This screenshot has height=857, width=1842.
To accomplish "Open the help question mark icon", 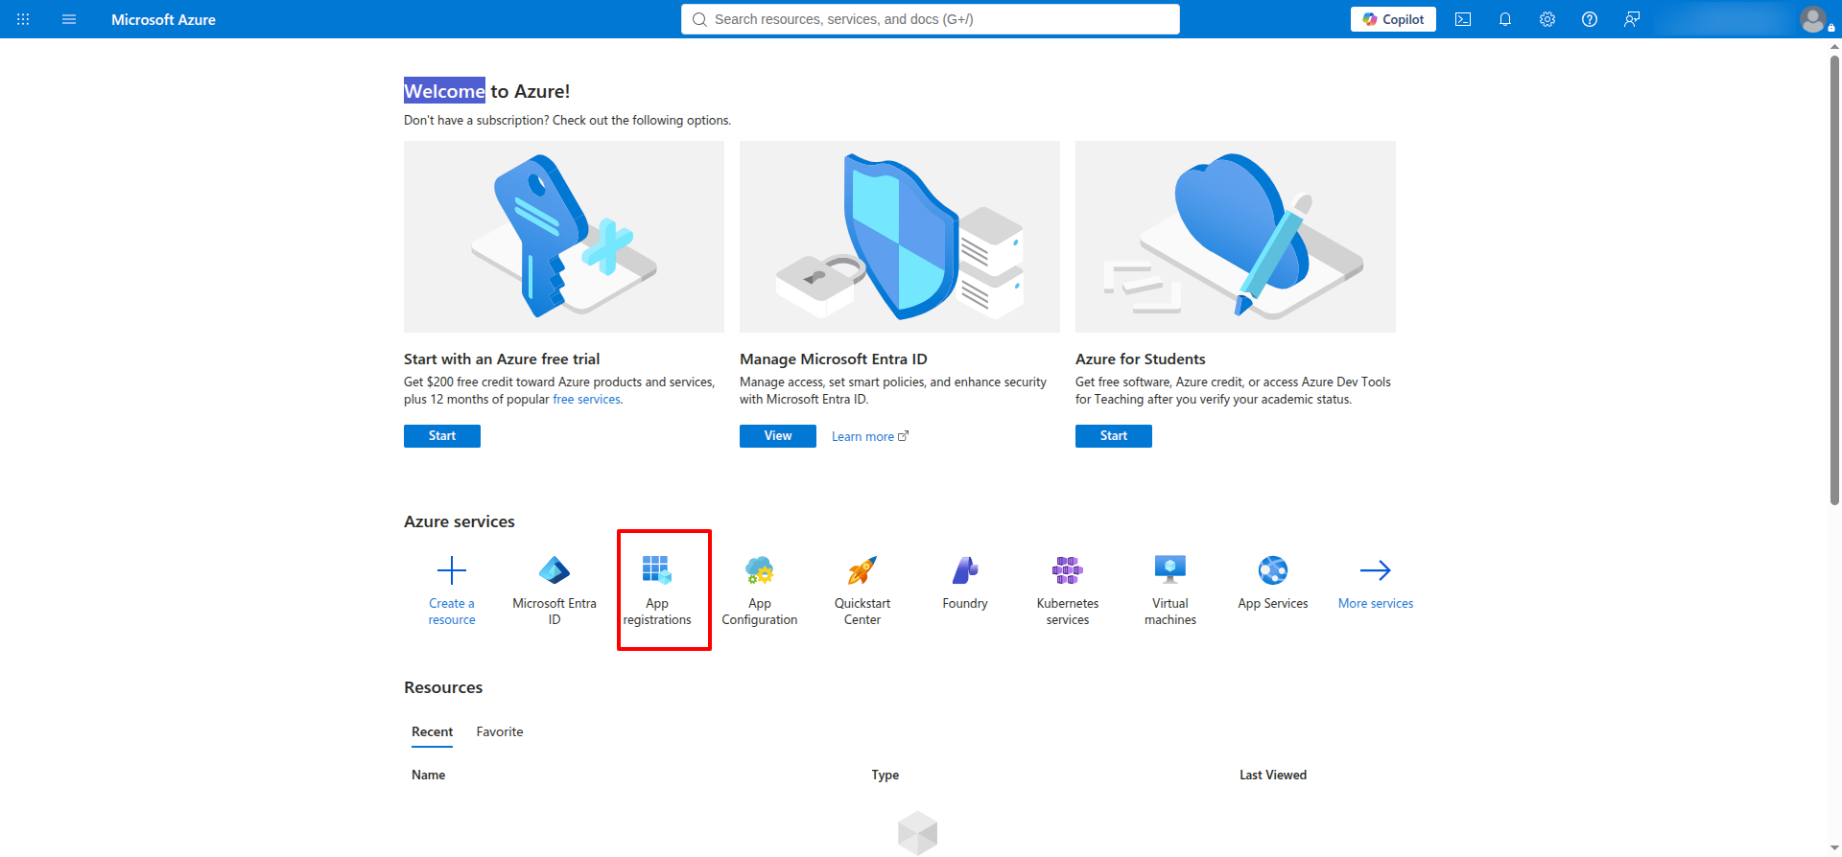I will pos(1590,19).
